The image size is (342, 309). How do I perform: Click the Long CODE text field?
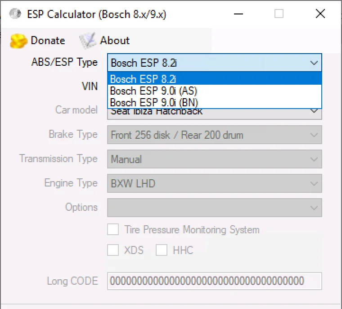coord(214,281)
